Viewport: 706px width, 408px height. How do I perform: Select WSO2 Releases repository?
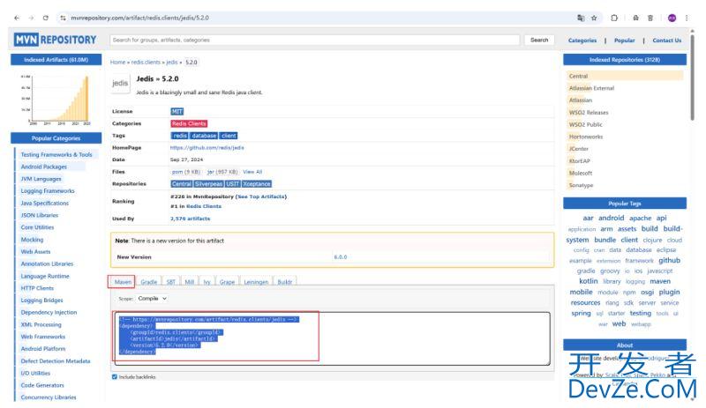589,113
